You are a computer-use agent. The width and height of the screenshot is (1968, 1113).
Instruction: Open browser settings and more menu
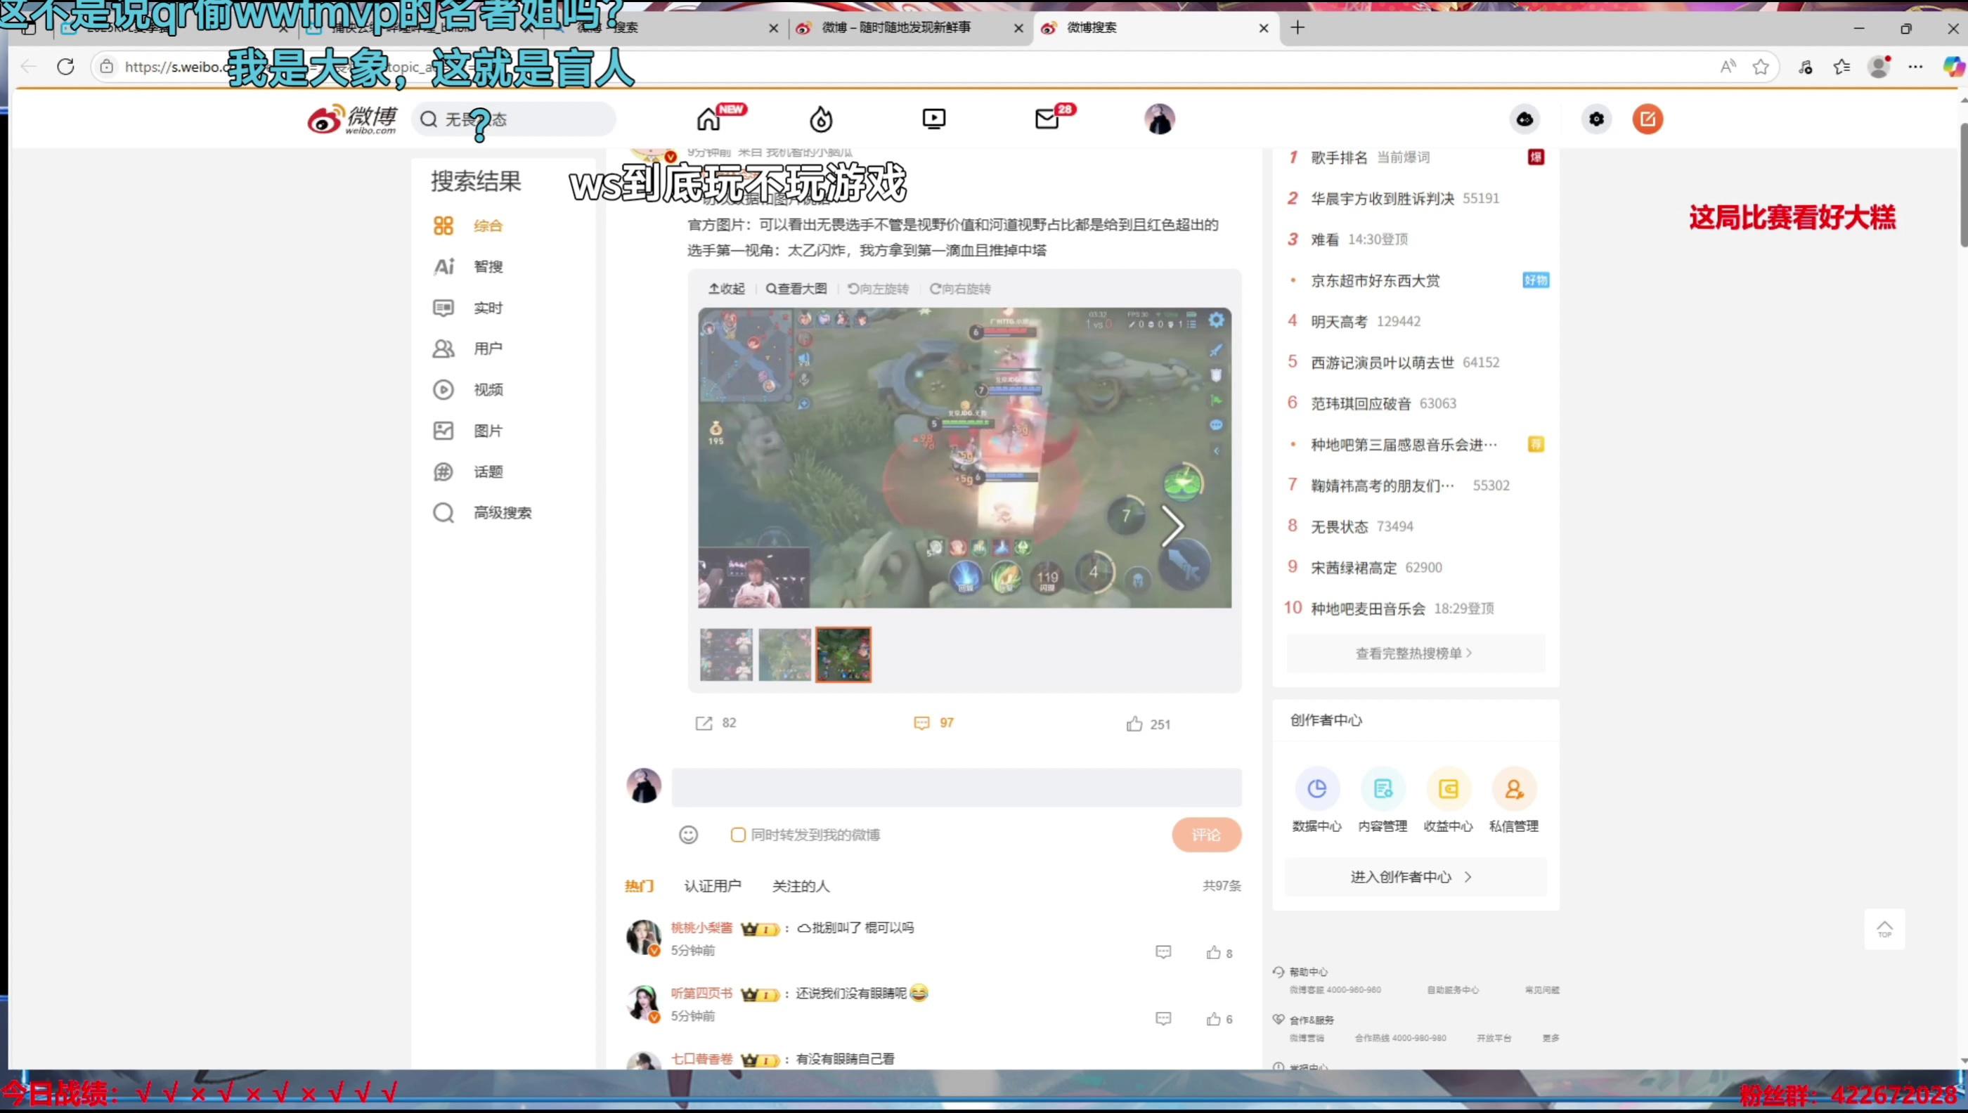tap(1915, 67)
